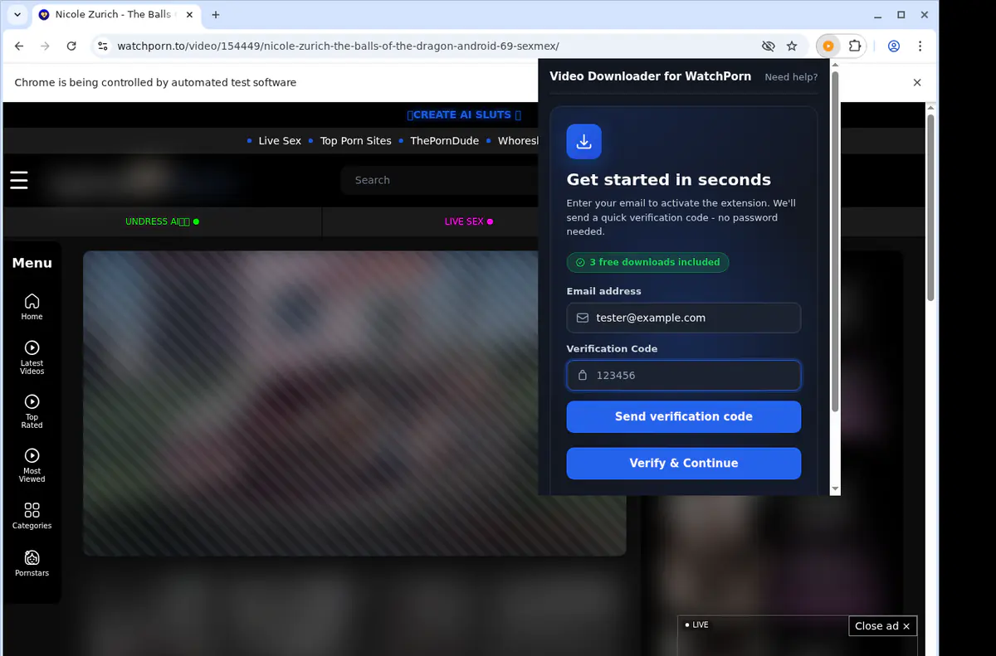Close the Nicole Zurich tab
This screenshot has width=996, height=656.
coord(189,15)
